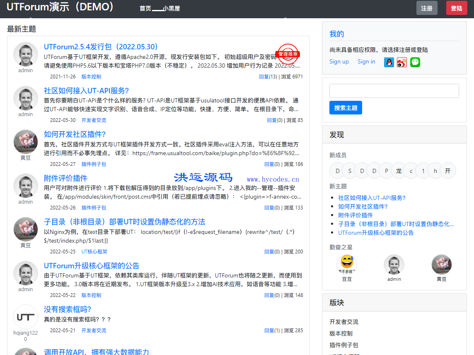Click UT核心框架 tag dated 2022-05-25

pos(94,251)
